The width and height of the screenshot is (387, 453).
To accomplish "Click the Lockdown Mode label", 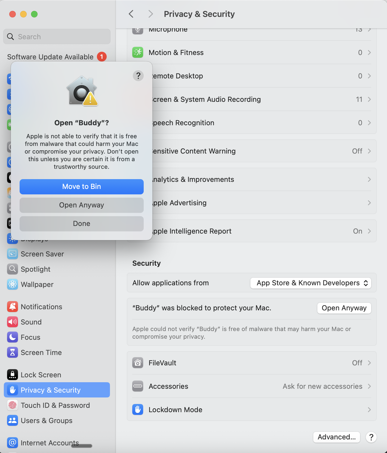I will [x=176, y=409].
